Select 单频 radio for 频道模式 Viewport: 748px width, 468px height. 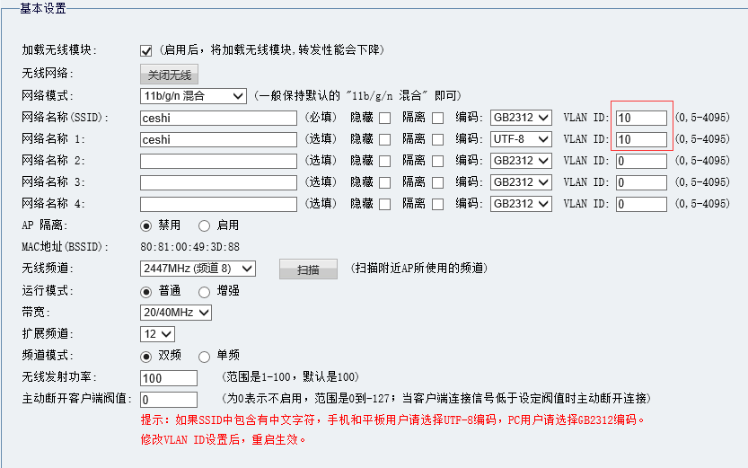204,356
